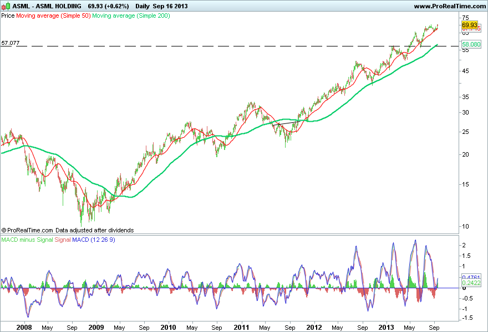
Task: Click the 2008 year label
Action: pyautogui.click(x=24, y=328)
